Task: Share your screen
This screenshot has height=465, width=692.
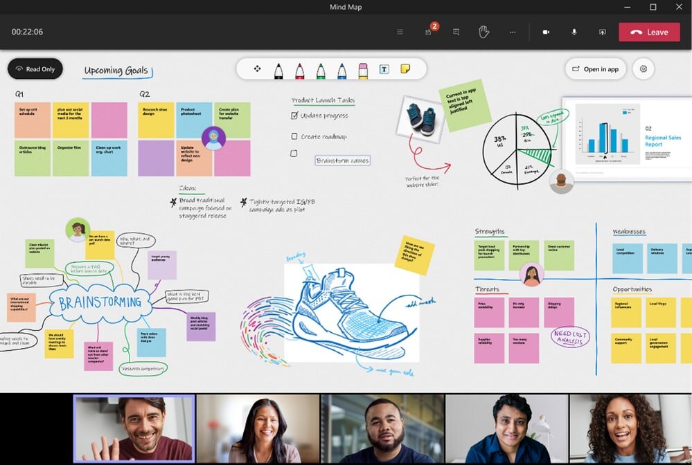Action: 602,32
